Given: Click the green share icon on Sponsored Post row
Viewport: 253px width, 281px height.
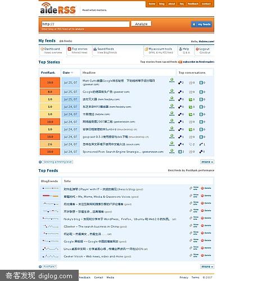Looking at the screenshot, I should pyautogui.click(x=171, y=151).
